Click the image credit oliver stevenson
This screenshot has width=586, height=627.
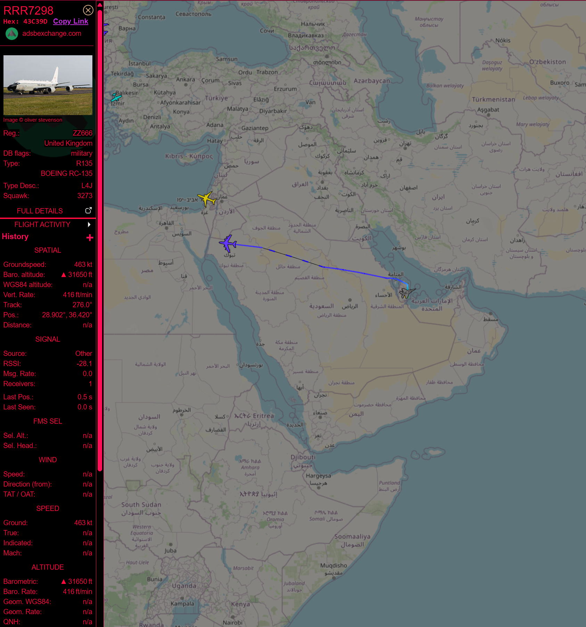click(33, 120)
